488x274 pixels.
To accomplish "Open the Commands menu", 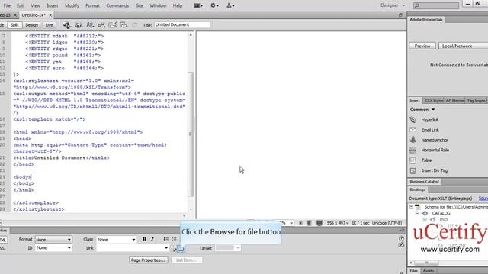I will 117,5.
